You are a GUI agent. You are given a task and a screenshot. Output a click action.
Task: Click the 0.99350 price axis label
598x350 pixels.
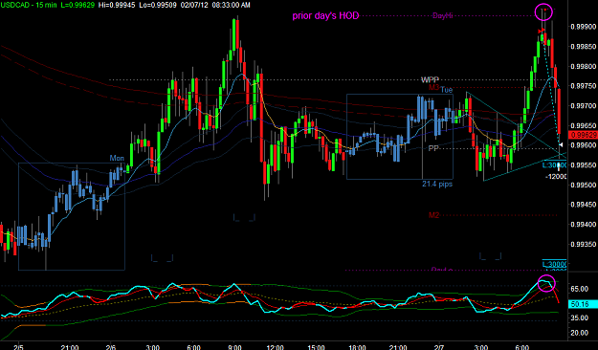[584, 245]
